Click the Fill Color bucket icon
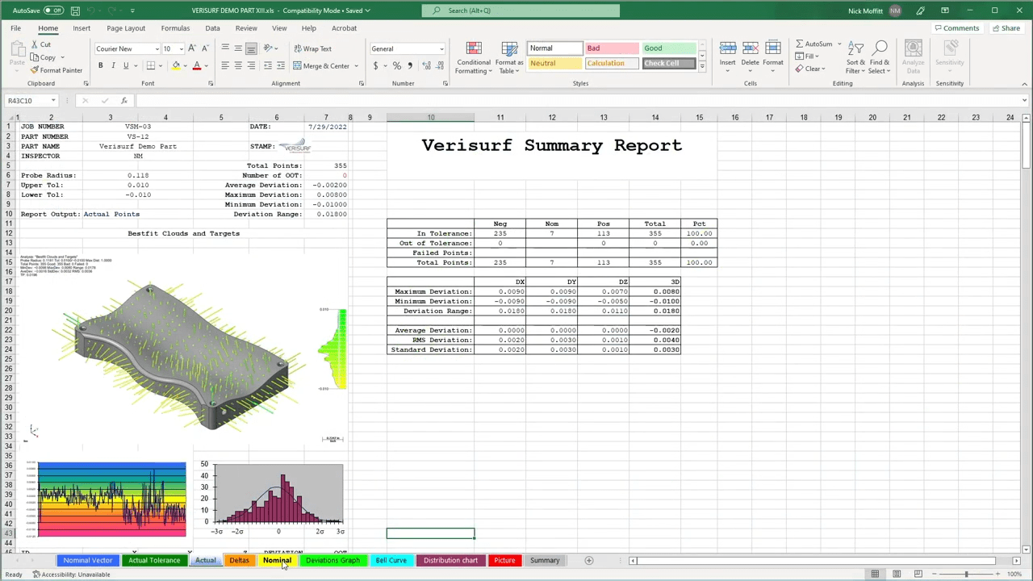The image size is (1033, 581). 176,65
